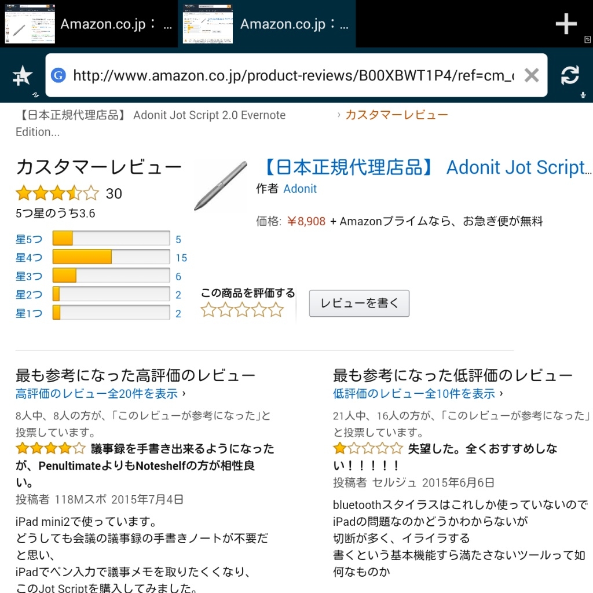
Task: Filter reviews by 星1つ
Action: [x=29, y=313]
